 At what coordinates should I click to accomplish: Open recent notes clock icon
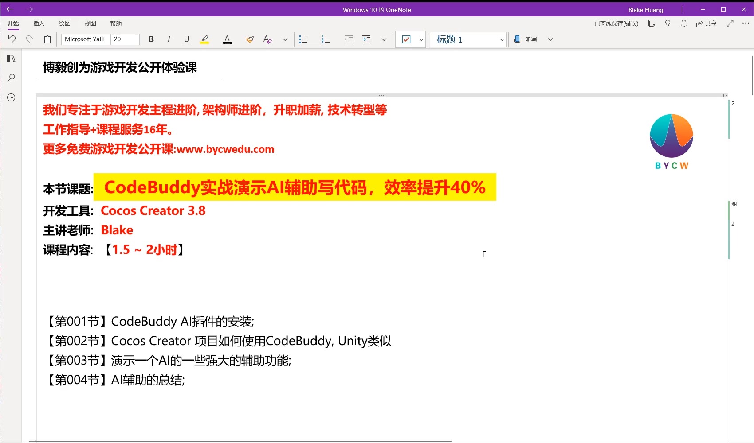click(x=11, y=97)
